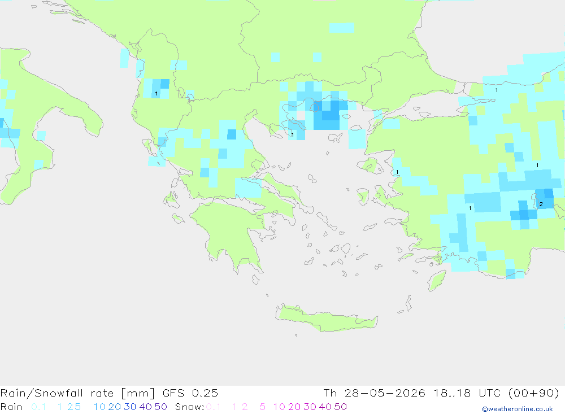The height and width of the screenshot is (414, 565).
Task: Click the "2" rainfall value over southern Turkey
Action: coord(541,204)
